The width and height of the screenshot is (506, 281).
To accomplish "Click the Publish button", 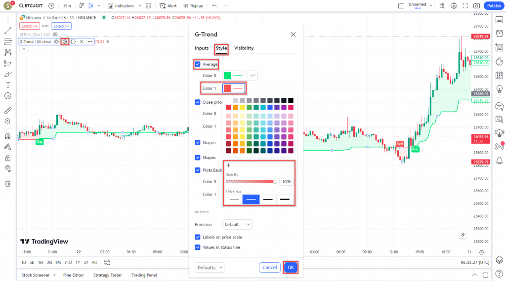I will (x=494, y=6).
